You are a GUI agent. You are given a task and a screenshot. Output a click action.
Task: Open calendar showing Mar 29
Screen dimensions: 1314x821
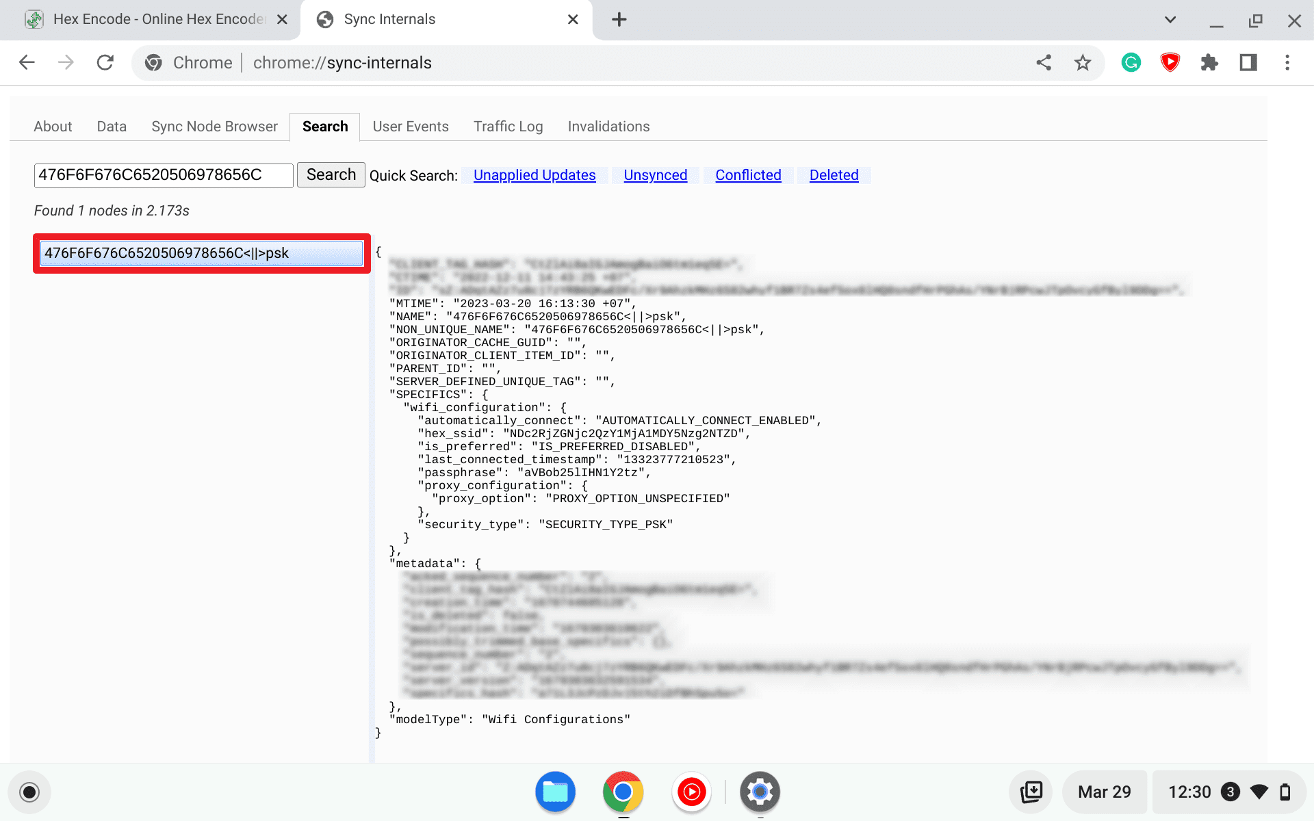[1104, 792]
